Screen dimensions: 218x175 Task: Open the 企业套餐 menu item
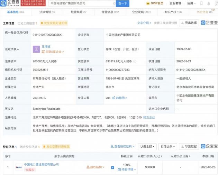(x=175, y=3)
